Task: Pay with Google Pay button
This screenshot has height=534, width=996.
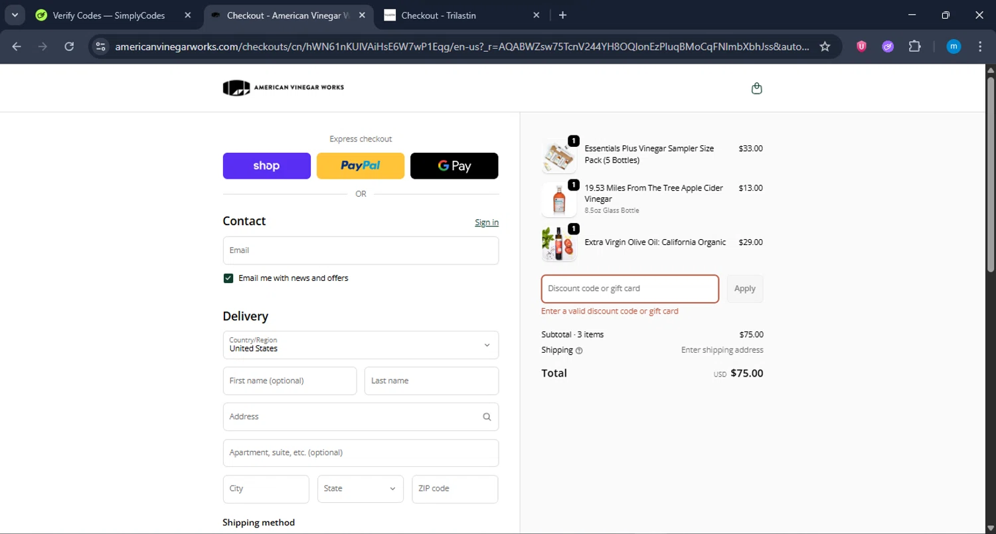Action: [x=454, y=166]
